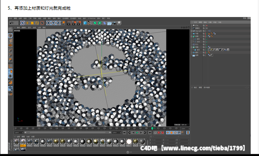Collapse the cloner object group

192,47
